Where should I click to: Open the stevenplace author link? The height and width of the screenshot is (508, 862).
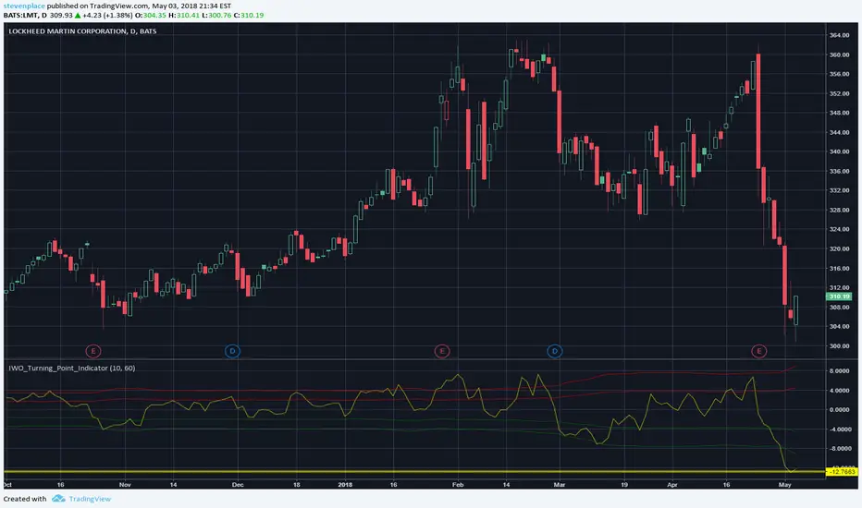coord(24,6)
